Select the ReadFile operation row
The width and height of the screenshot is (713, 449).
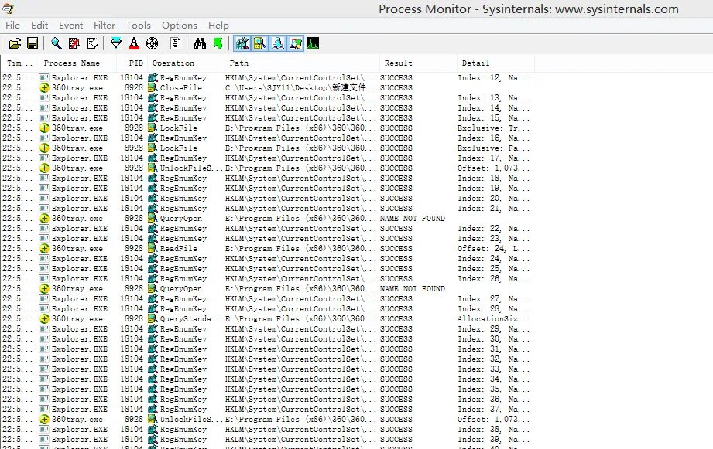click(x=266, y=248)
